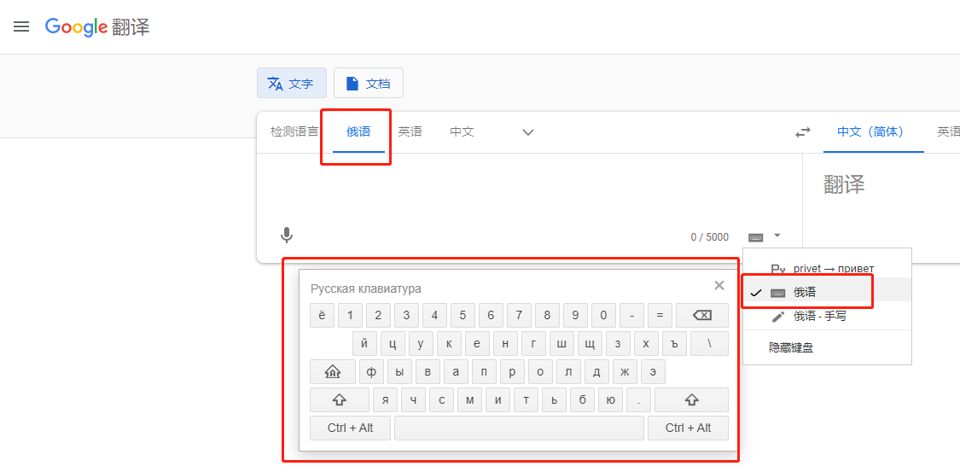Toggle the right Ctrl + Alt key
Screen dimensions: 960x472
pyautogui.click(x=688, y=428)
